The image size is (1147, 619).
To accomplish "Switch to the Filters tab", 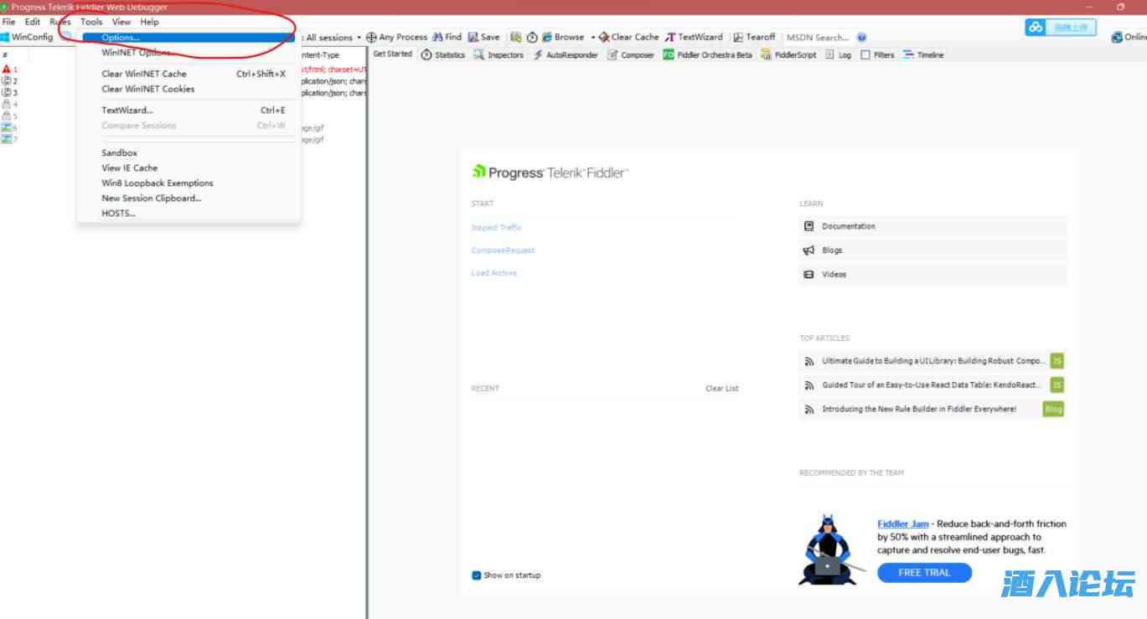I will (877, 55).
